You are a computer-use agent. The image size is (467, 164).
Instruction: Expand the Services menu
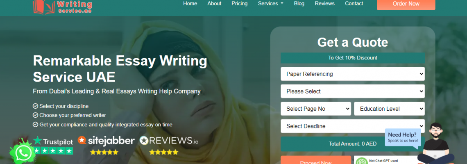tap(270, 4)
